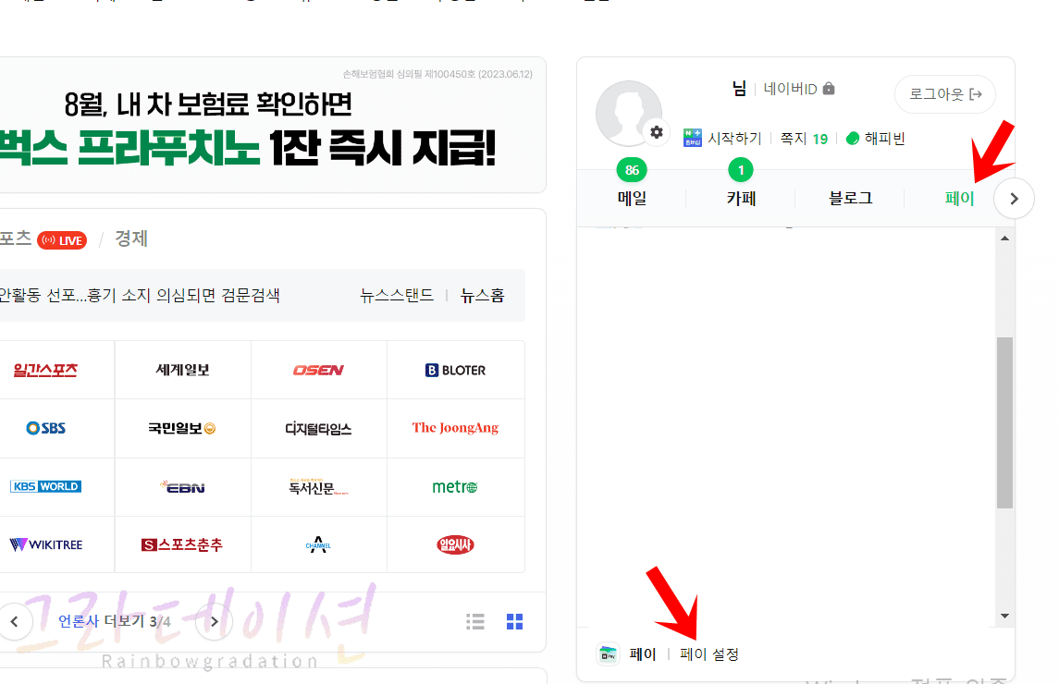Open the metro publisher logo

pyautogui.click(x=455, y=487)
